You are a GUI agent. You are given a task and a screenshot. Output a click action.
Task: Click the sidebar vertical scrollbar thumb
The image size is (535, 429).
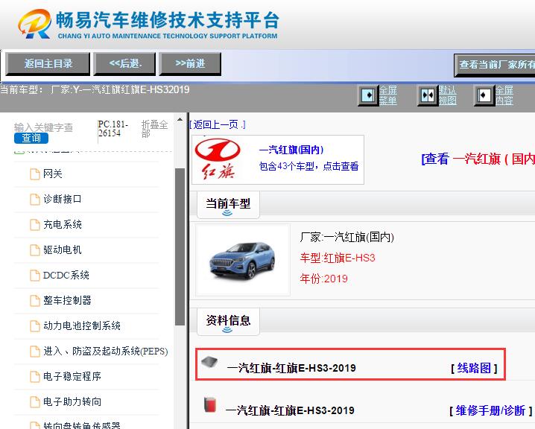click(180, 247)
